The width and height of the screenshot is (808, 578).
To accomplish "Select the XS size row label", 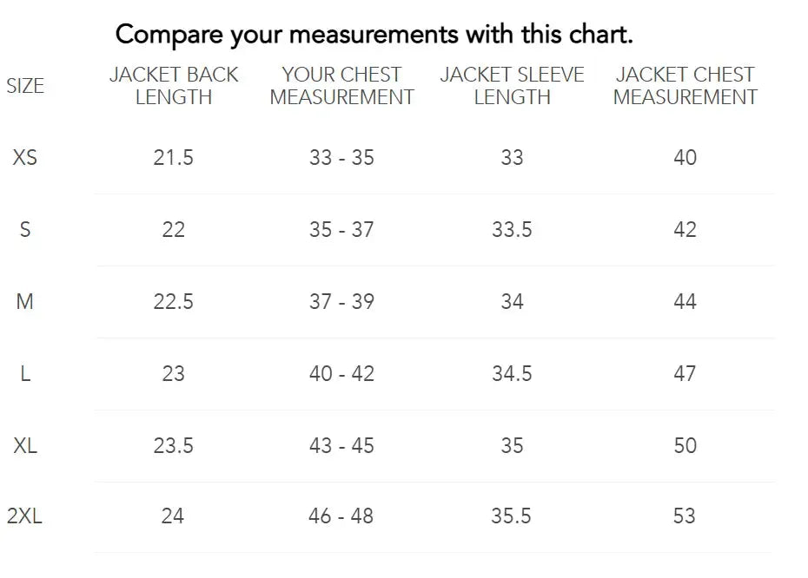I will (x=25, y=158).
